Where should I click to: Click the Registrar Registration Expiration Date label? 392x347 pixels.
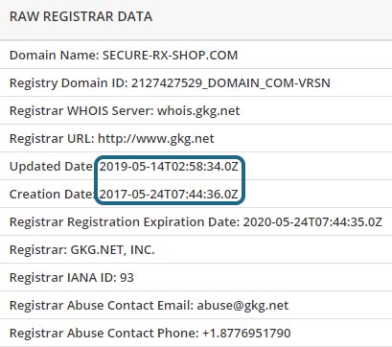pyautogui.click(x=125, y=222)
